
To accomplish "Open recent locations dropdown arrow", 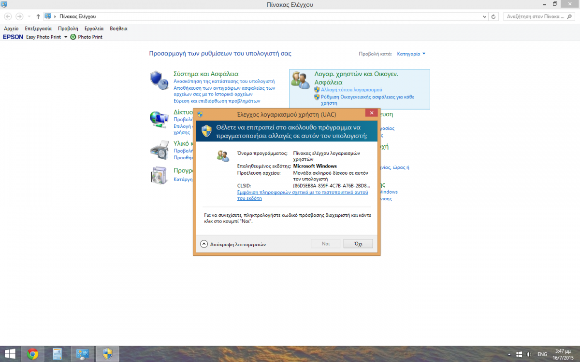I will (29, 16).
